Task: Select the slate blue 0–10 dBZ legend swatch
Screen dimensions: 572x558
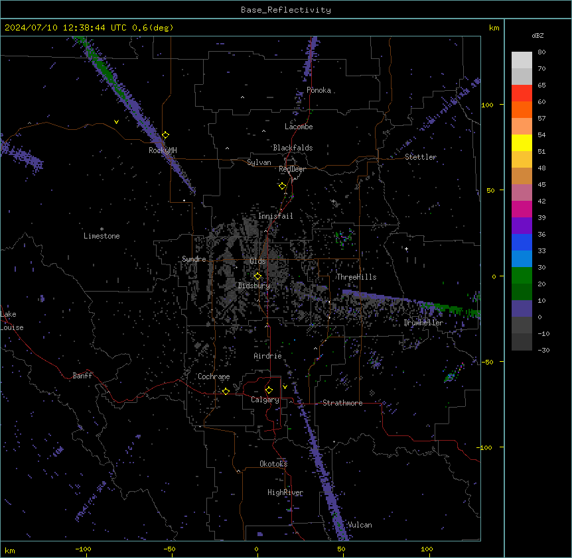Action: tap(522, 309)
